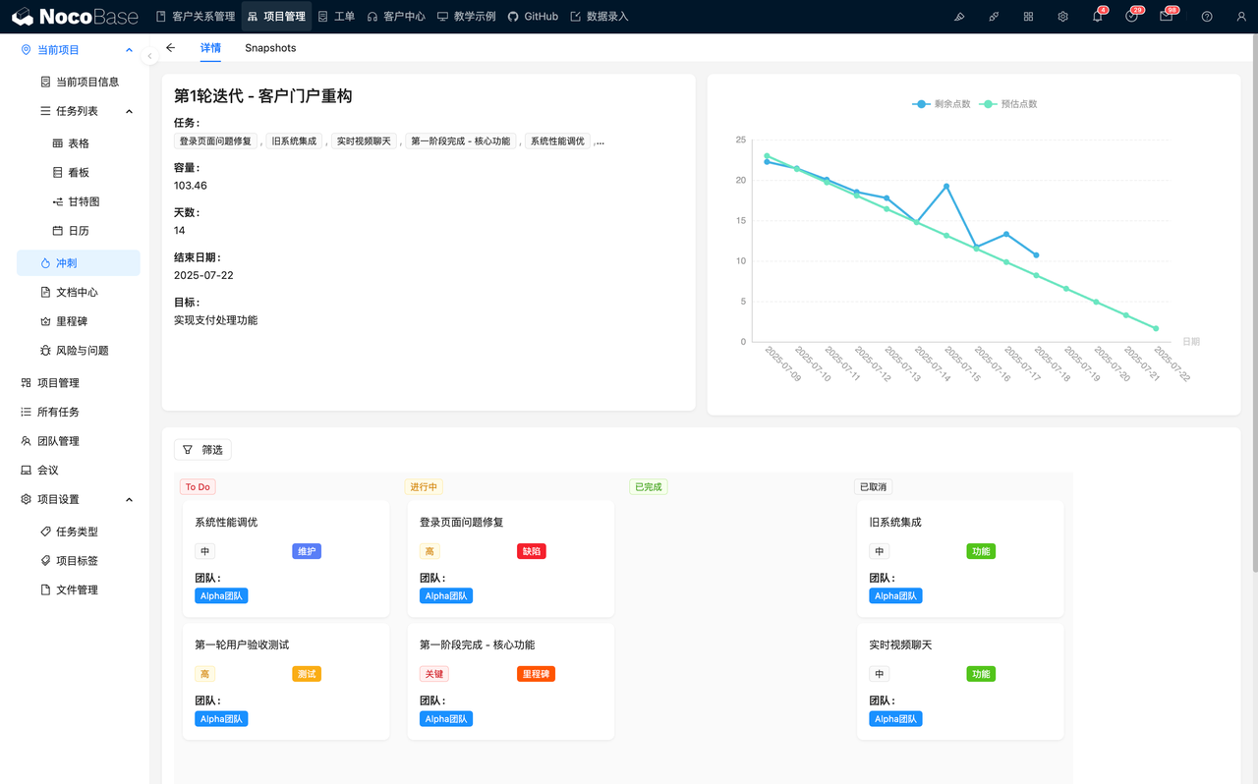The height and width of the screenshot is (784, 1258).
Task: Open 文档中心 in the sidebar
Action: pyautogui.click(x=79, y=292)
